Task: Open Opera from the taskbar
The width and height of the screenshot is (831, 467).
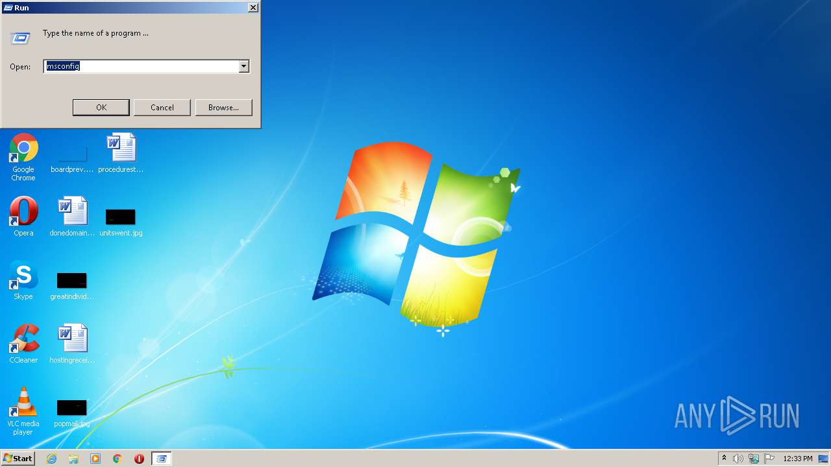Action: coord(139,459)
